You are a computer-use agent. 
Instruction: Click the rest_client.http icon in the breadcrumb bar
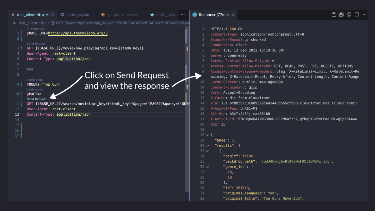pyautogui.click(x=15, y=23)
